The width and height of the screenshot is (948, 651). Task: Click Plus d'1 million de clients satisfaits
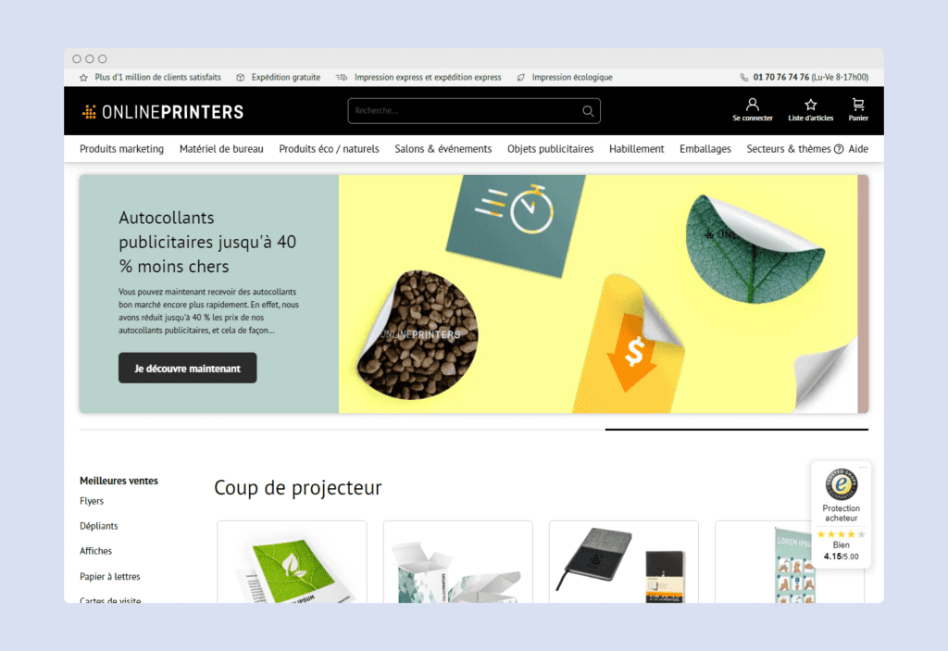[x=157, y=78]
